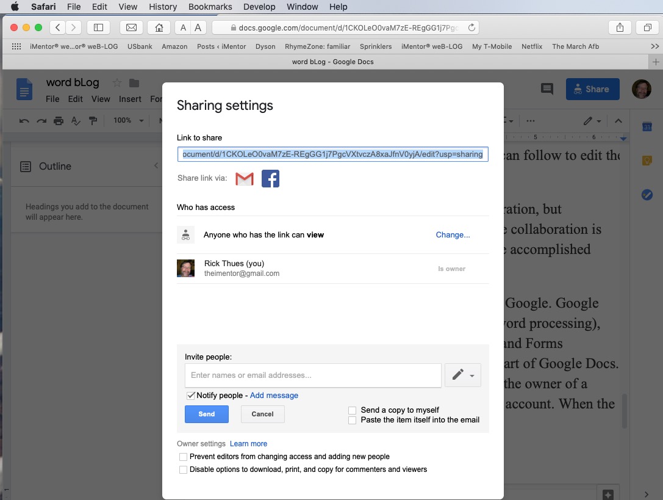This screenshot has width=663, height=500.
Task: Open Google Tasks side panel icon
Action: (x=647, y=194)
